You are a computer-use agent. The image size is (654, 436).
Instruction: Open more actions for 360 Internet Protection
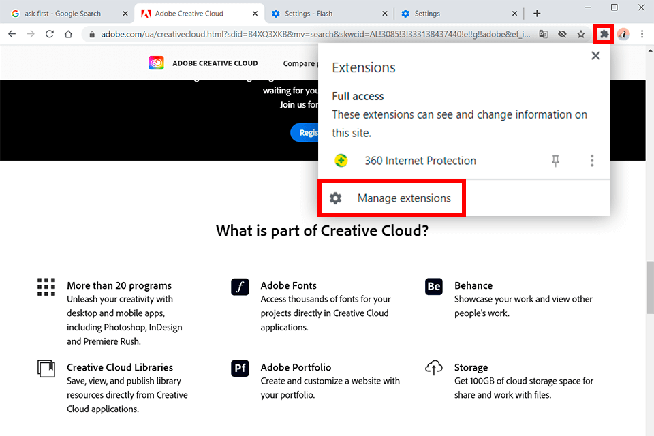[592, 161]
